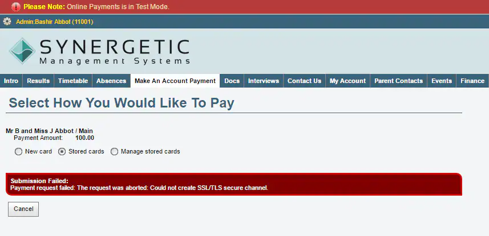Click the Synergetic Management Systems logo
Screen dimensions: 489x236
[99, 51]
